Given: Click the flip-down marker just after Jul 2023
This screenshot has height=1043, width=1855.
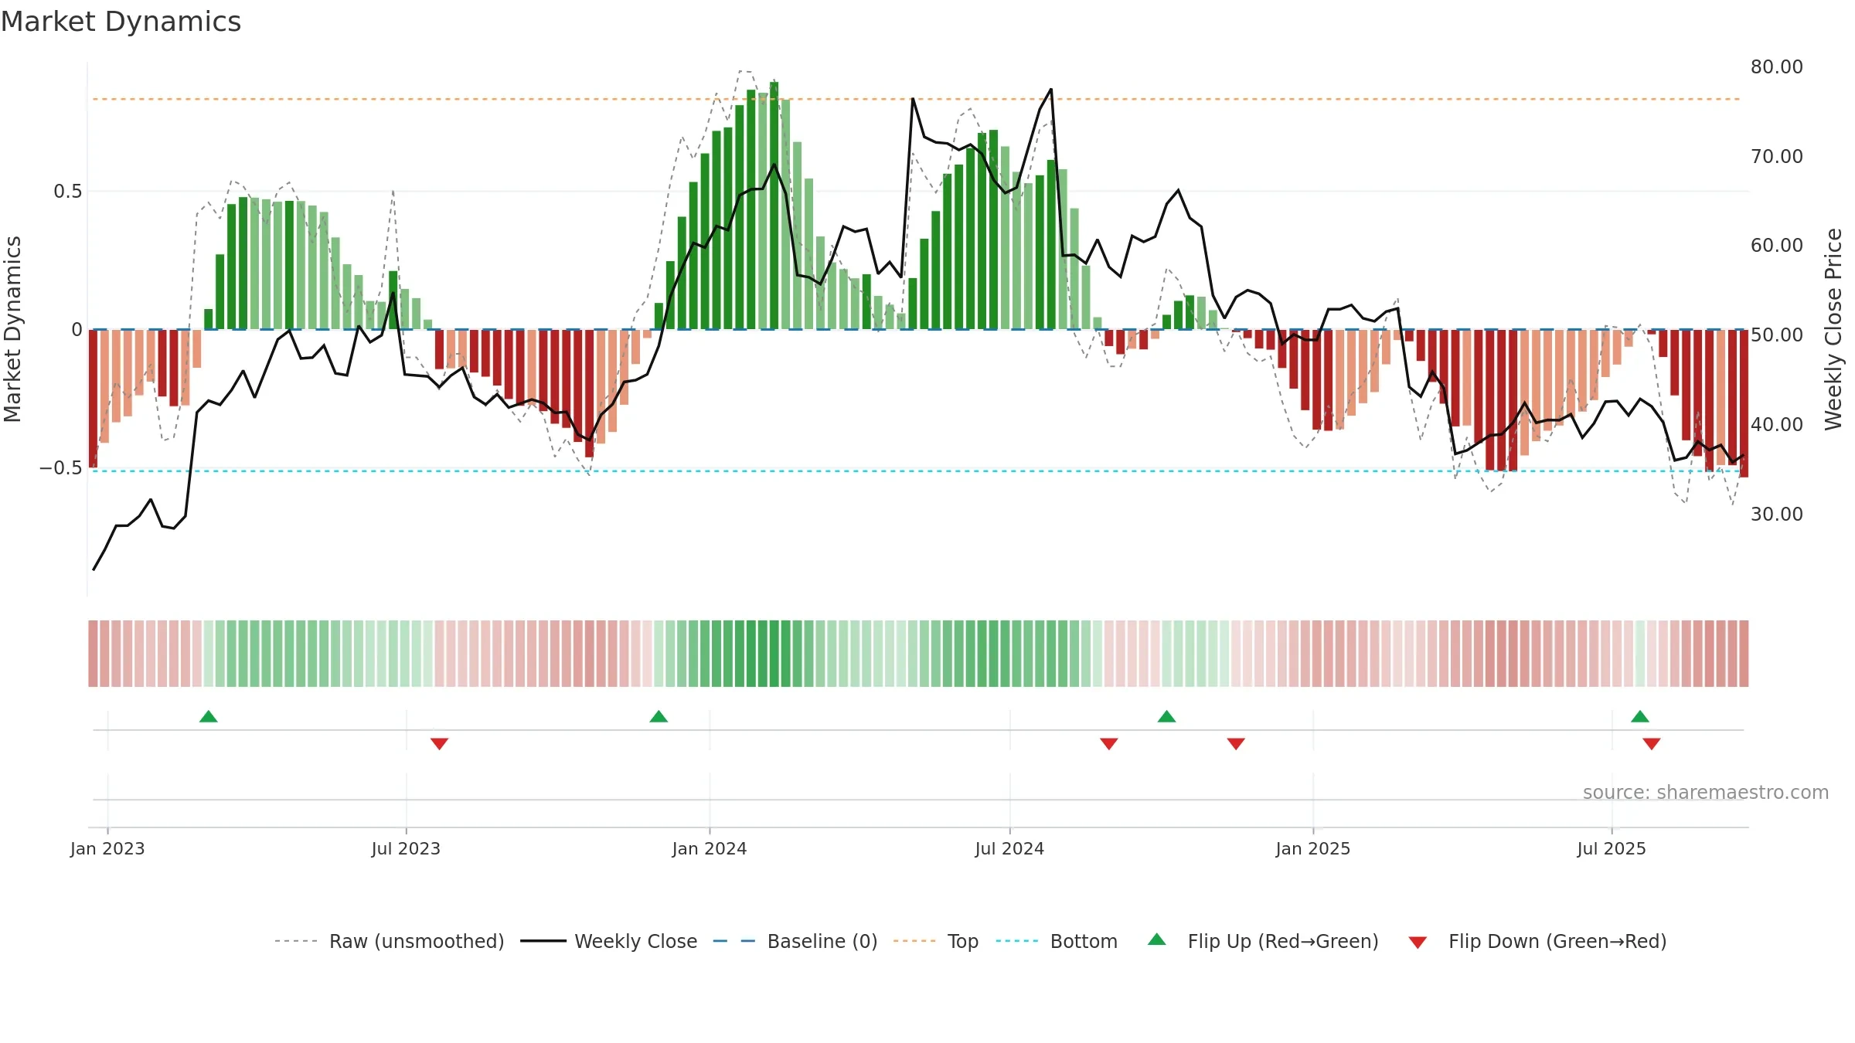Looking at the screenshot, I should tap(440, 743).
